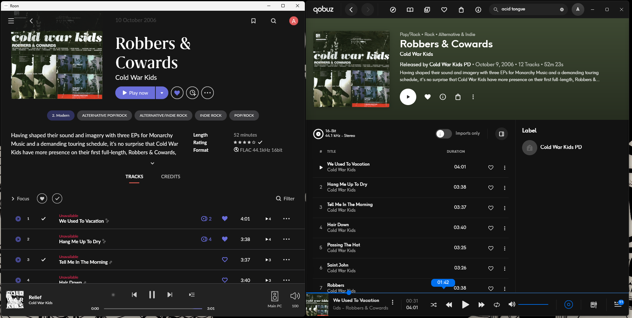Click the INDIE ROCK genre tag

coord(211,115)
